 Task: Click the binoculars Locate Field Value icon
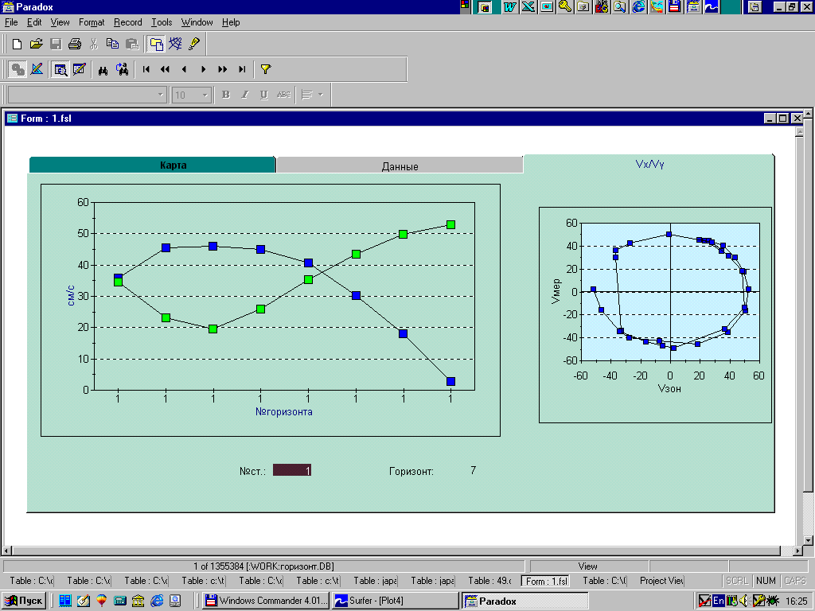pos(103,69)
